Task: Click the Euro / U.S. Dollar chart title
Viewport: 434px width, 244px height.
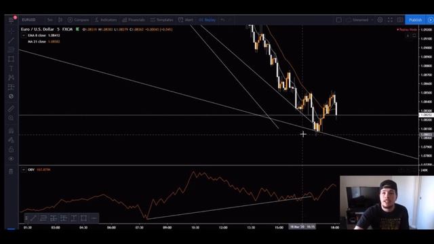Action: [x=38, y=29]
